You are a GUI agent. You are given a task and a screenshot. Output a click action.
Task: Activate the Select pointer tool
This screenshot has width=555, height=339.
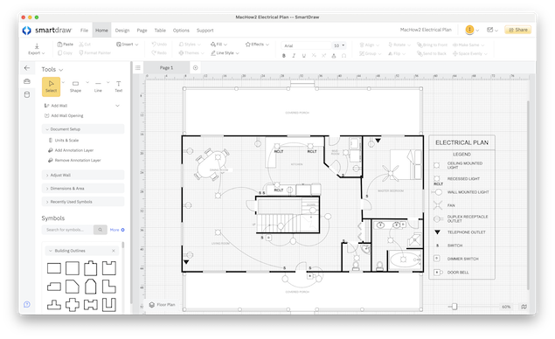[x=51, y=86]
